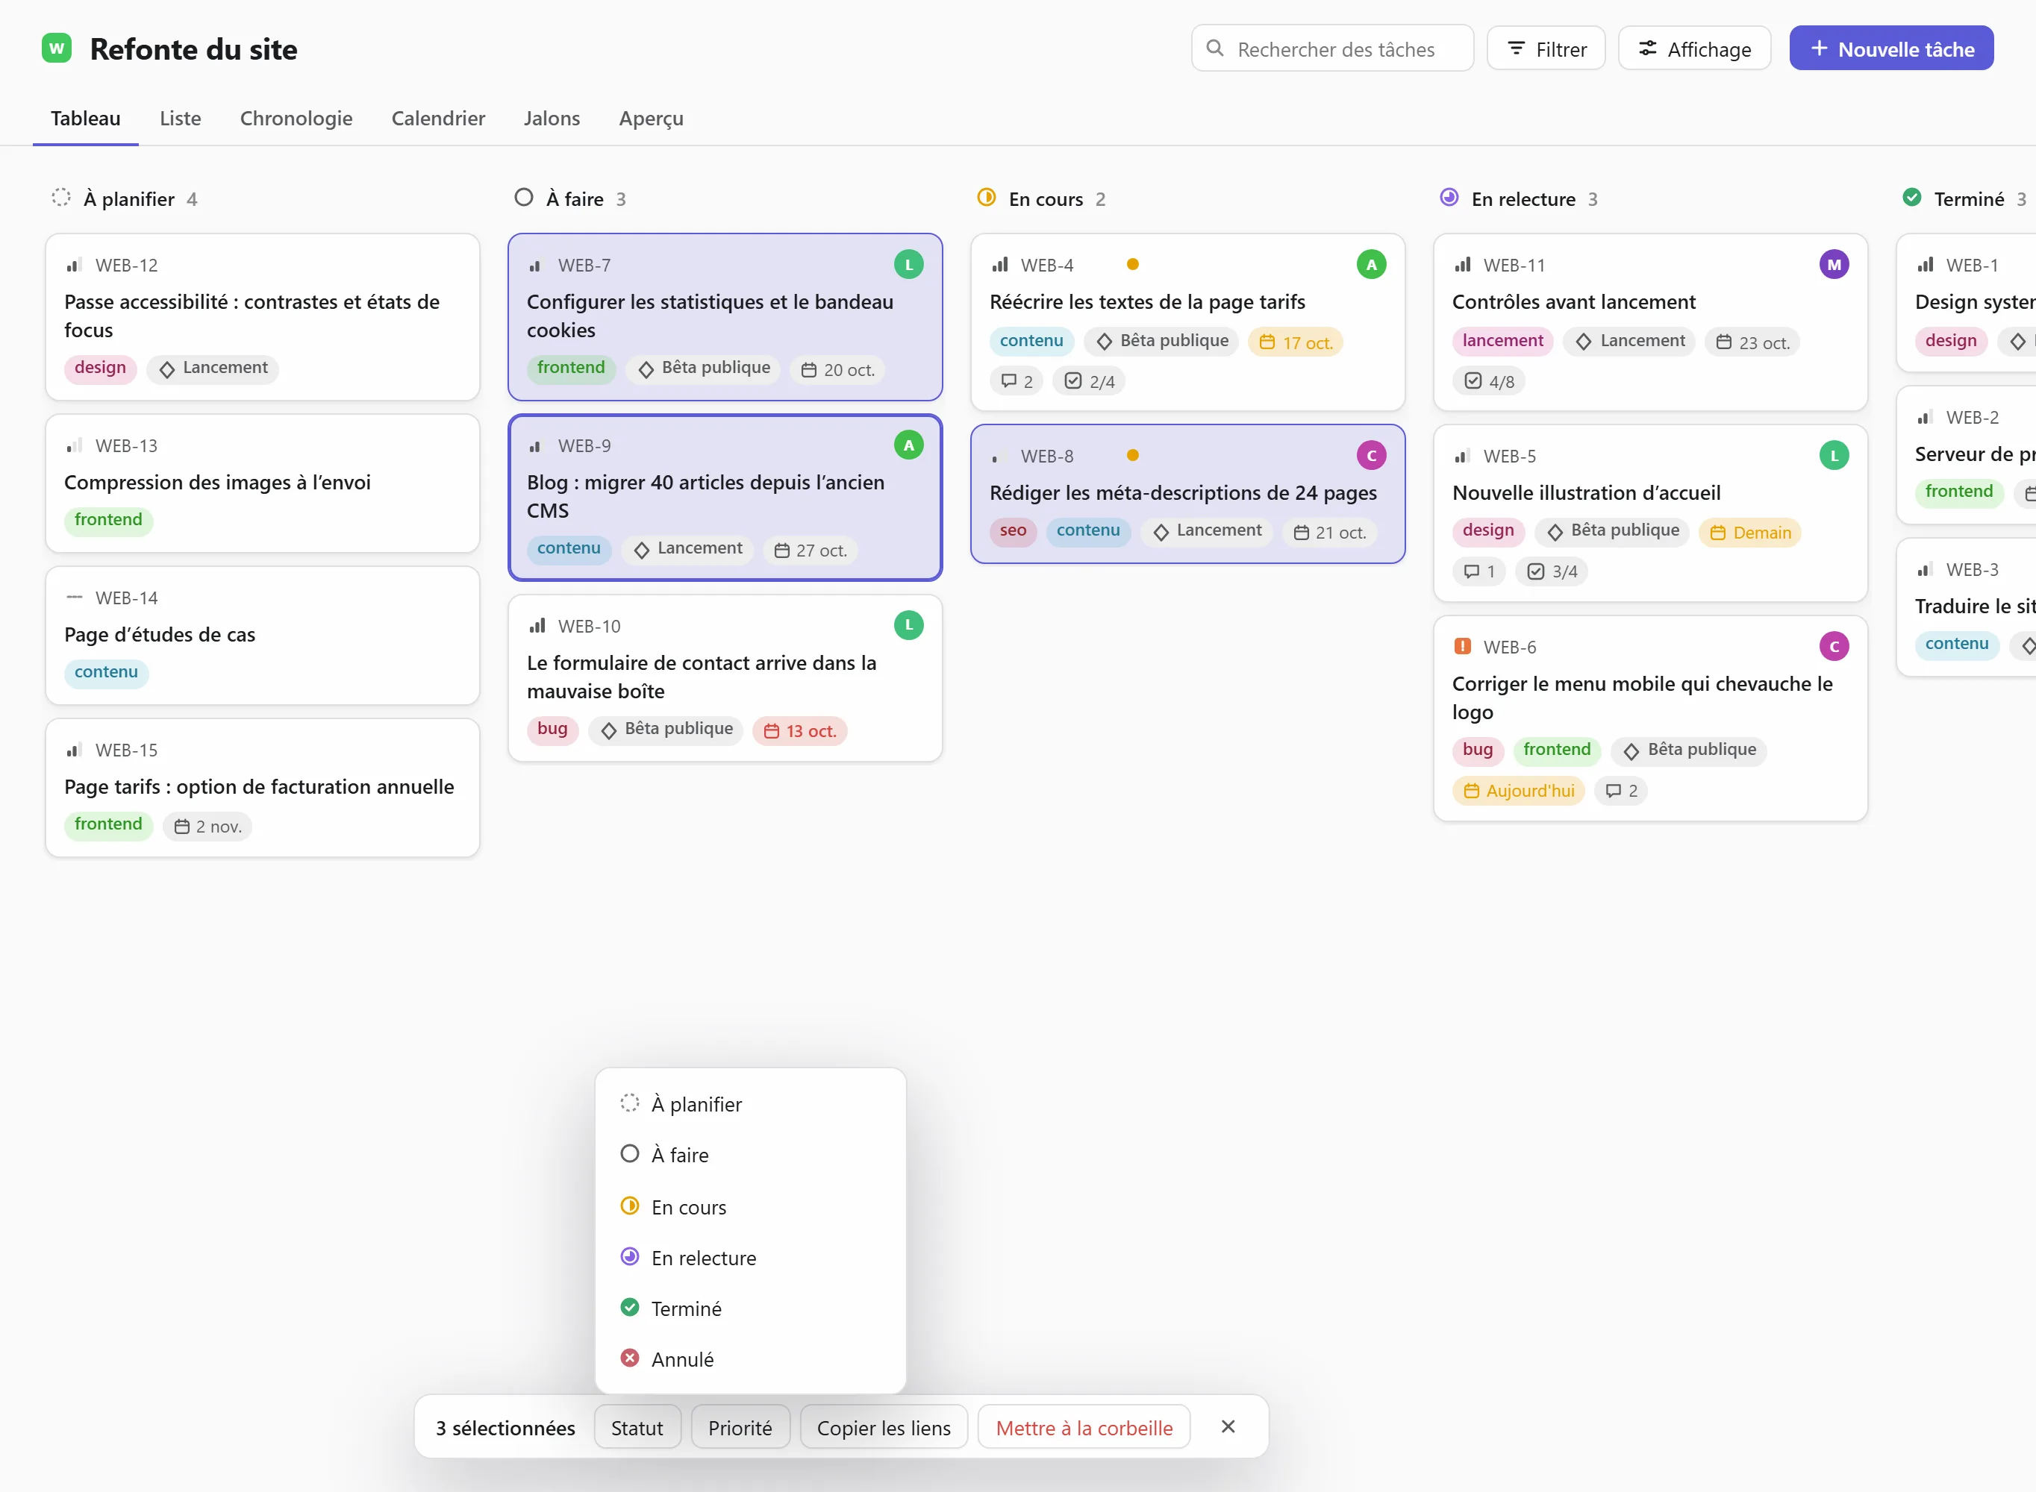
Task: Click avatar A on WEB-9 card
Action: [908, 445]
